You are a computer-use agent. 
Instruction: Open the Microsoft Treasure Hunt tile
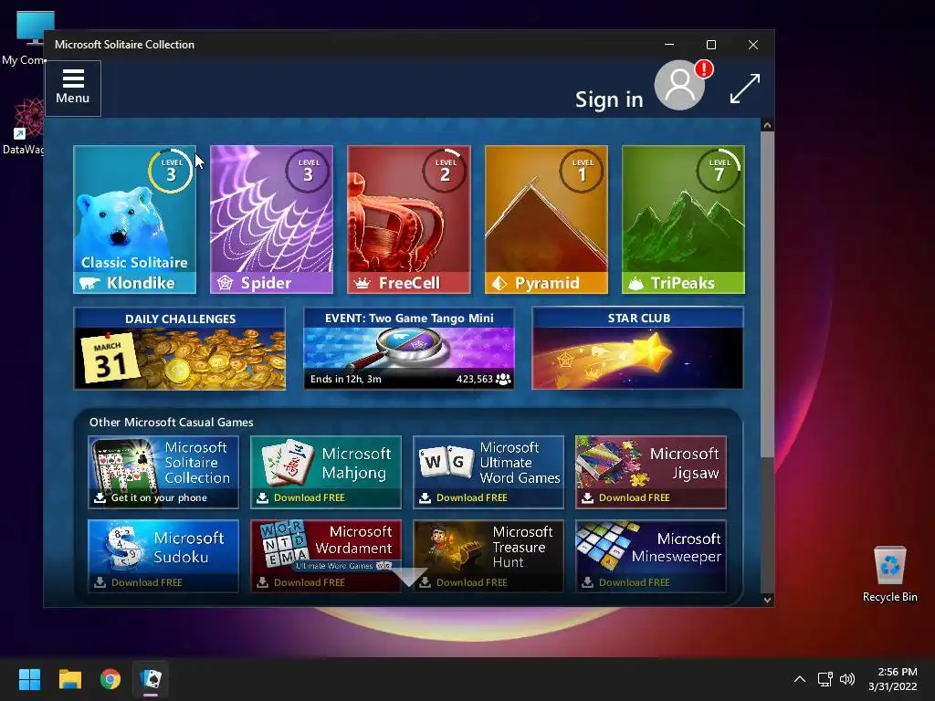(x=489, y=556)
